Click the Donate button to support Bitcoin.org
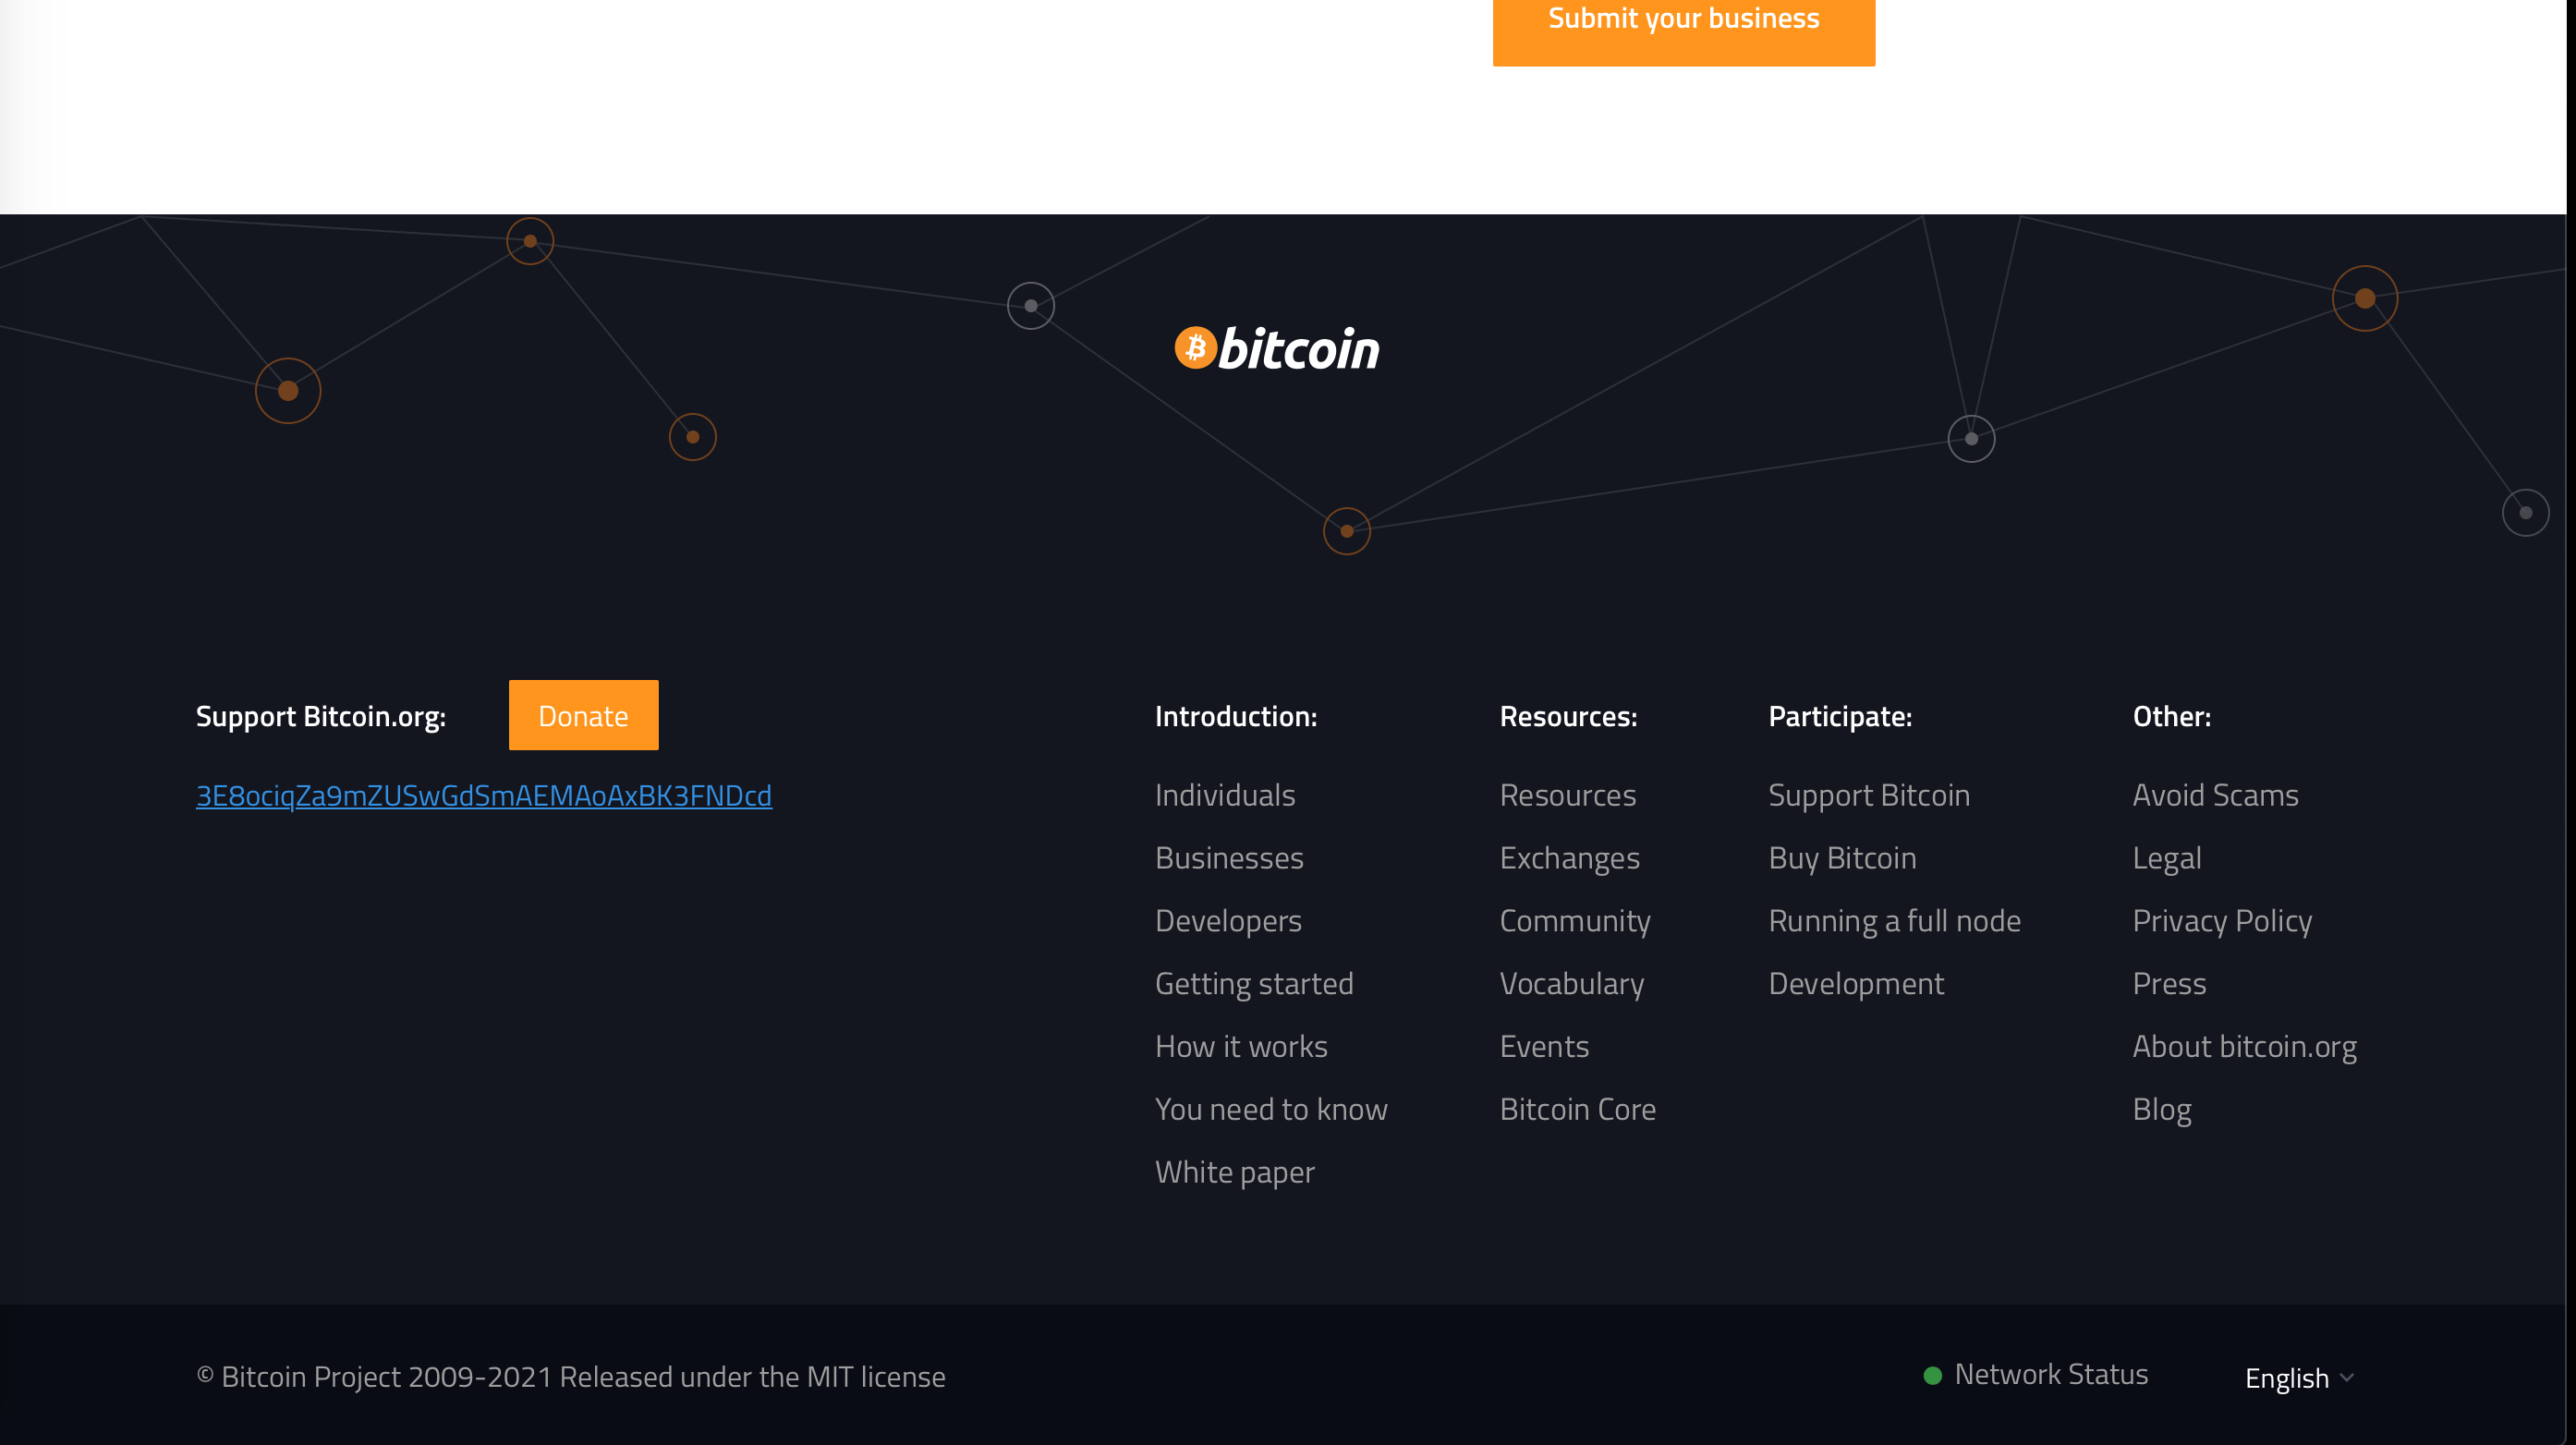The width and height of the screenshot is (2576, 1445). point(584,714)
